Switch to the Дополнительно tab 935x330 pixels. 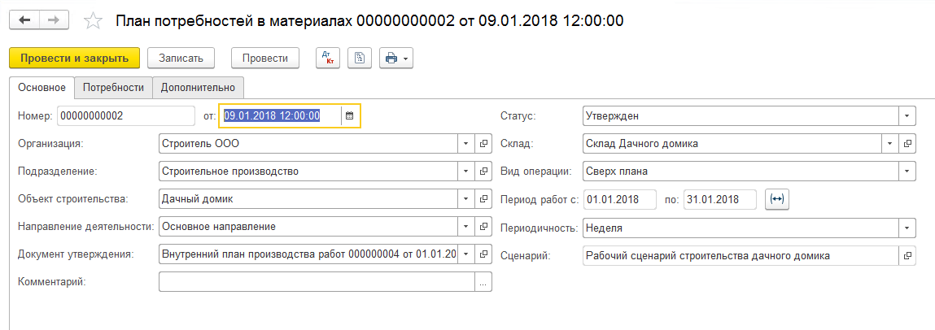(x=199, y=88)
